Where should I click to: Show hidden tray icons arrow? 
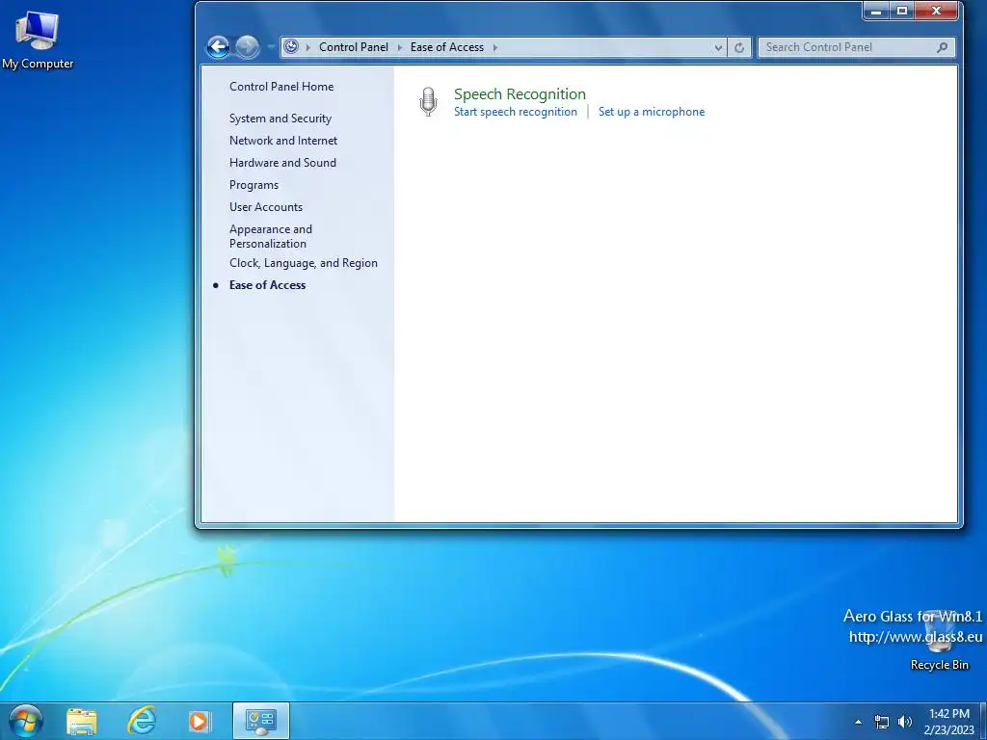(858, 722)
